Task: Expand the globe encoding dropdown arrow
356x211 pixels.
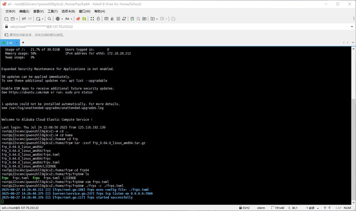Action: click(62, 19)
